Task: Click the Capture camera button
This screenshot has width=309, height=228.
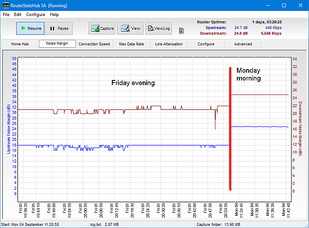Action: (102, 28)
